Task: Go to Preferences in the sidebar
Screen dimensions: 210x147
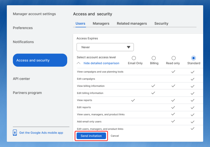Action: point(23,28)
